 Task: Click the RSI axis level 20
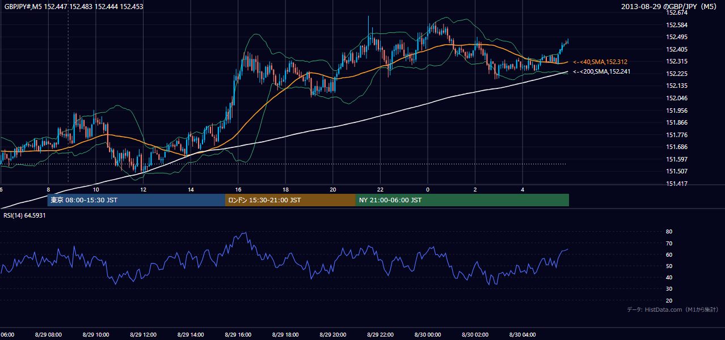[669, 300]
